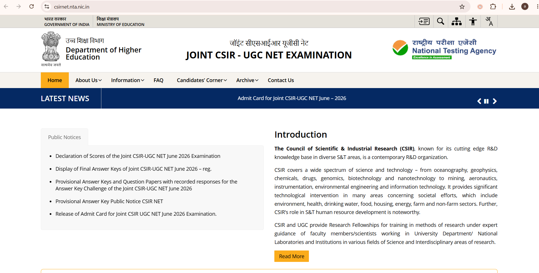Open the site search magnifier icon
Image resolution: width=539 pixels, height=273 pixels.
point(441,21)
